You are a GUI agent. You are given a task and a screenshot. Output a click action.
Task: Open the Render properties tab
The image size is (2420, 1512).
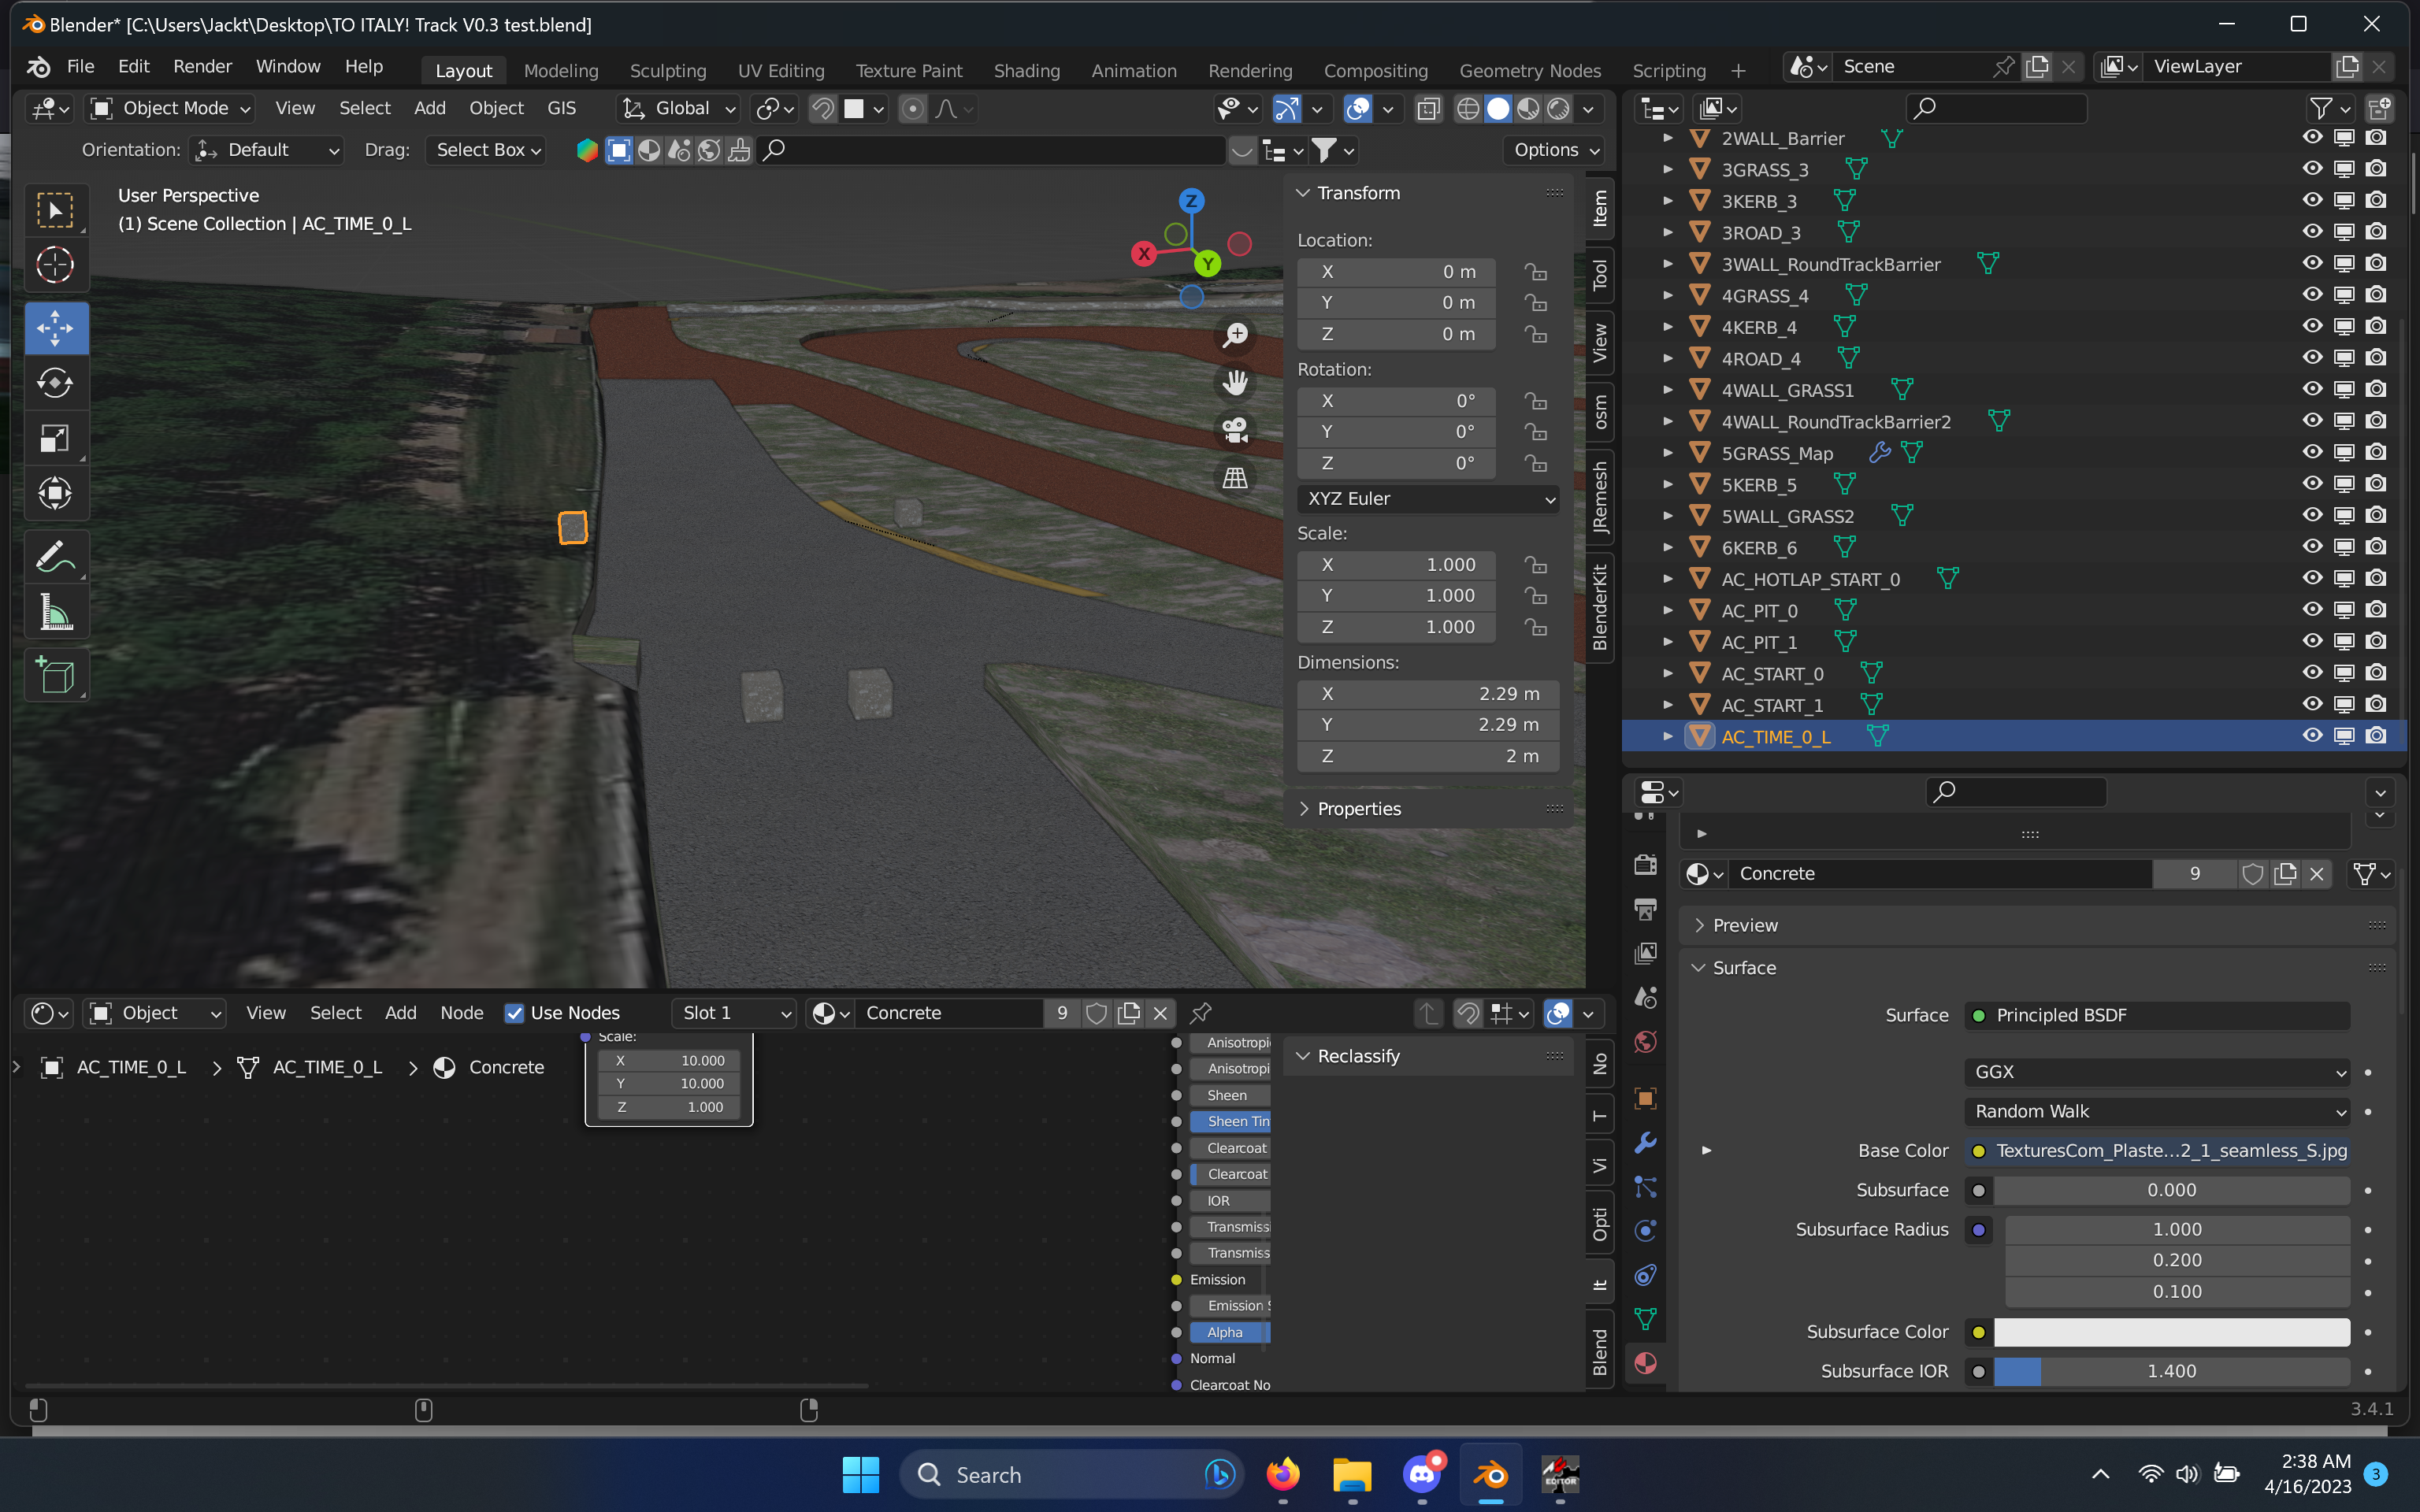coord(1645,864)
